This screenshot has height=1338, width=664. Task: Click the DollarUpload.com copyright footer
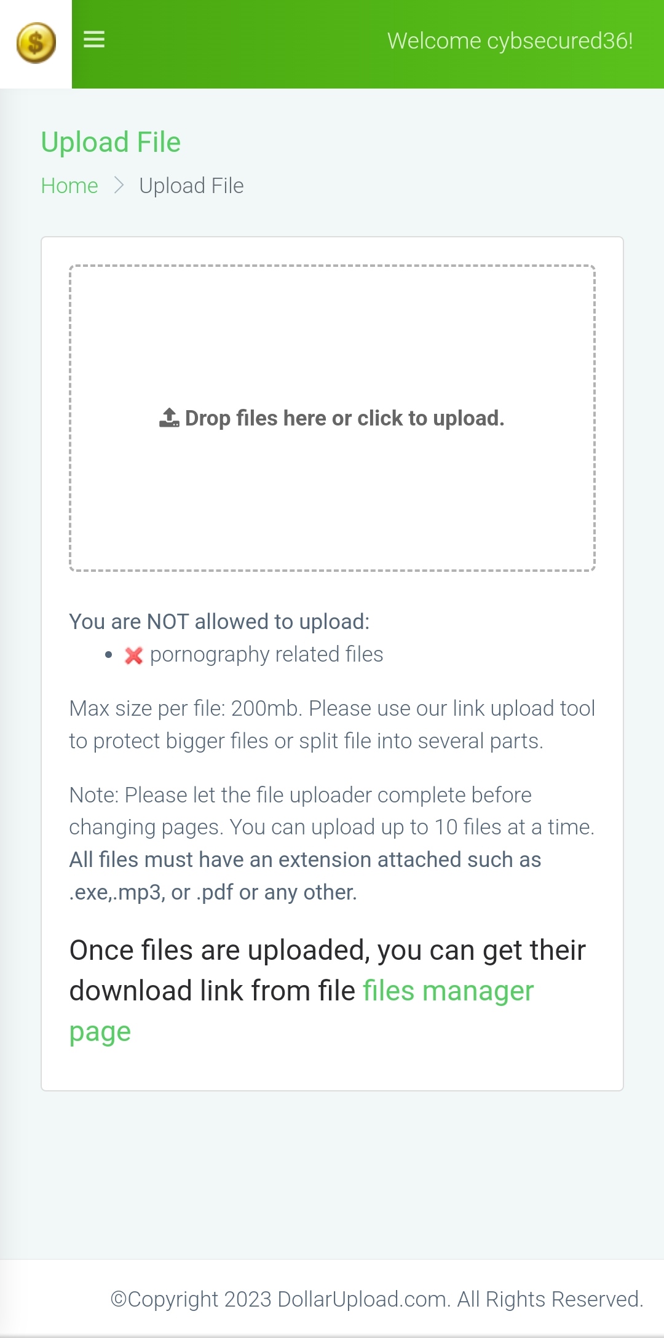377,1299
